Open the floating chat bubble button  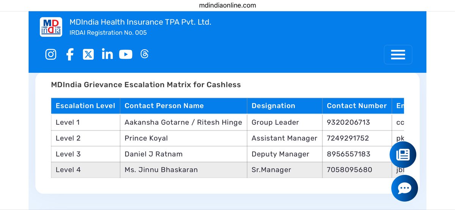(x=405, y=188)
